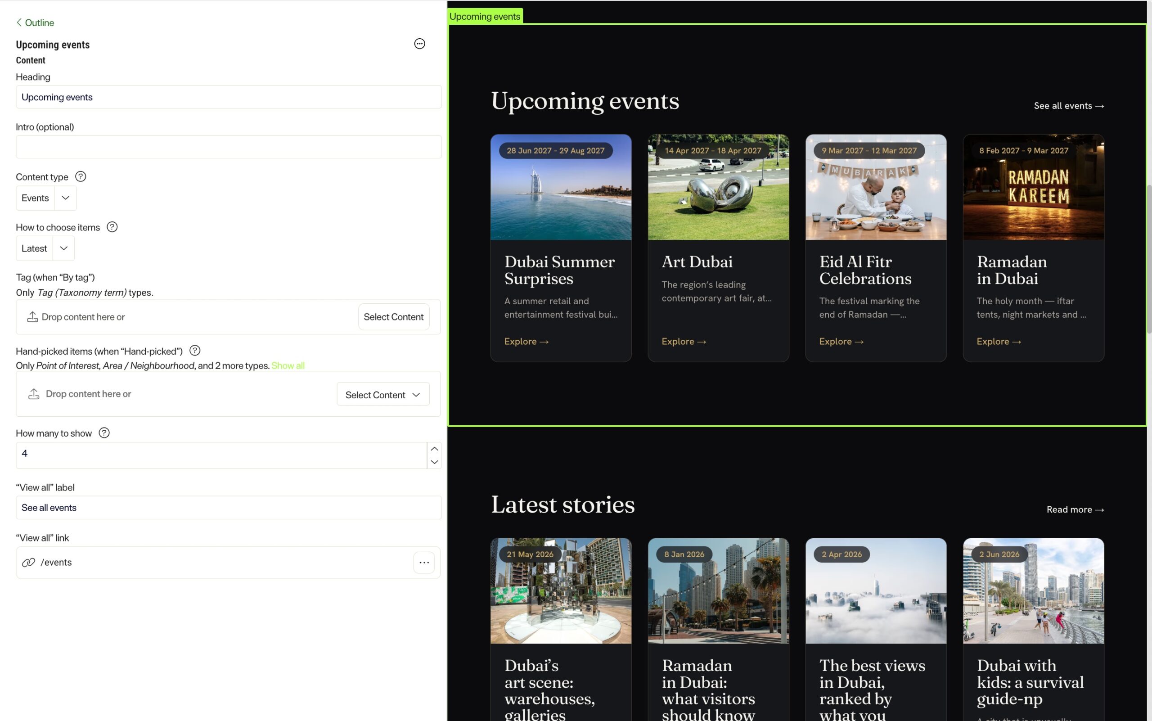
Task: Open the Upcoming events more options menu
Action: point(419,44)
